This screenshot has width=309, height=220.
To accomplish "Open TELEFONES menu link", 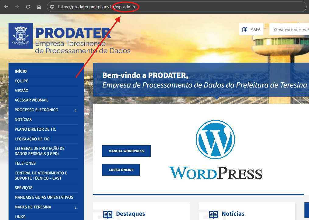I will click(x=25, y=163).
